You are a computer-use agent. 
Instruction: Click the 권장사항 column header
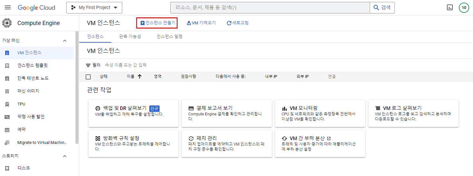pos(189,77)
